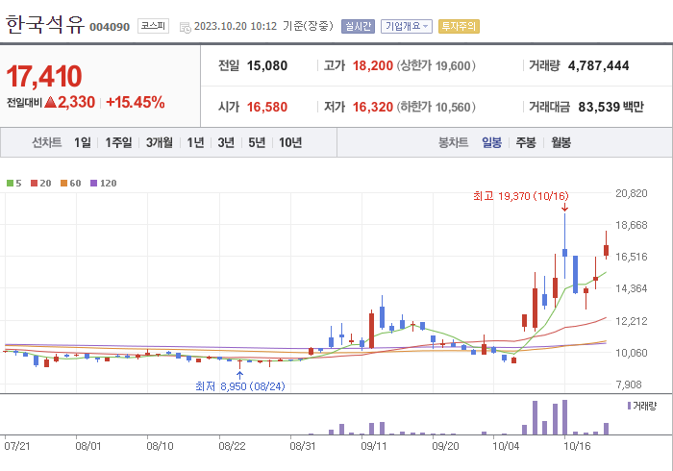Click the 투자주의 warning badge
The width and height of the screenshot is (673, 471).
pos(459,26)
